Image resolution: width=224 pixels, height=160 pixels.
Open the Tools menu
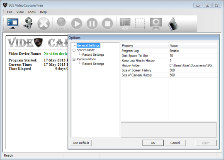point(32,12)
